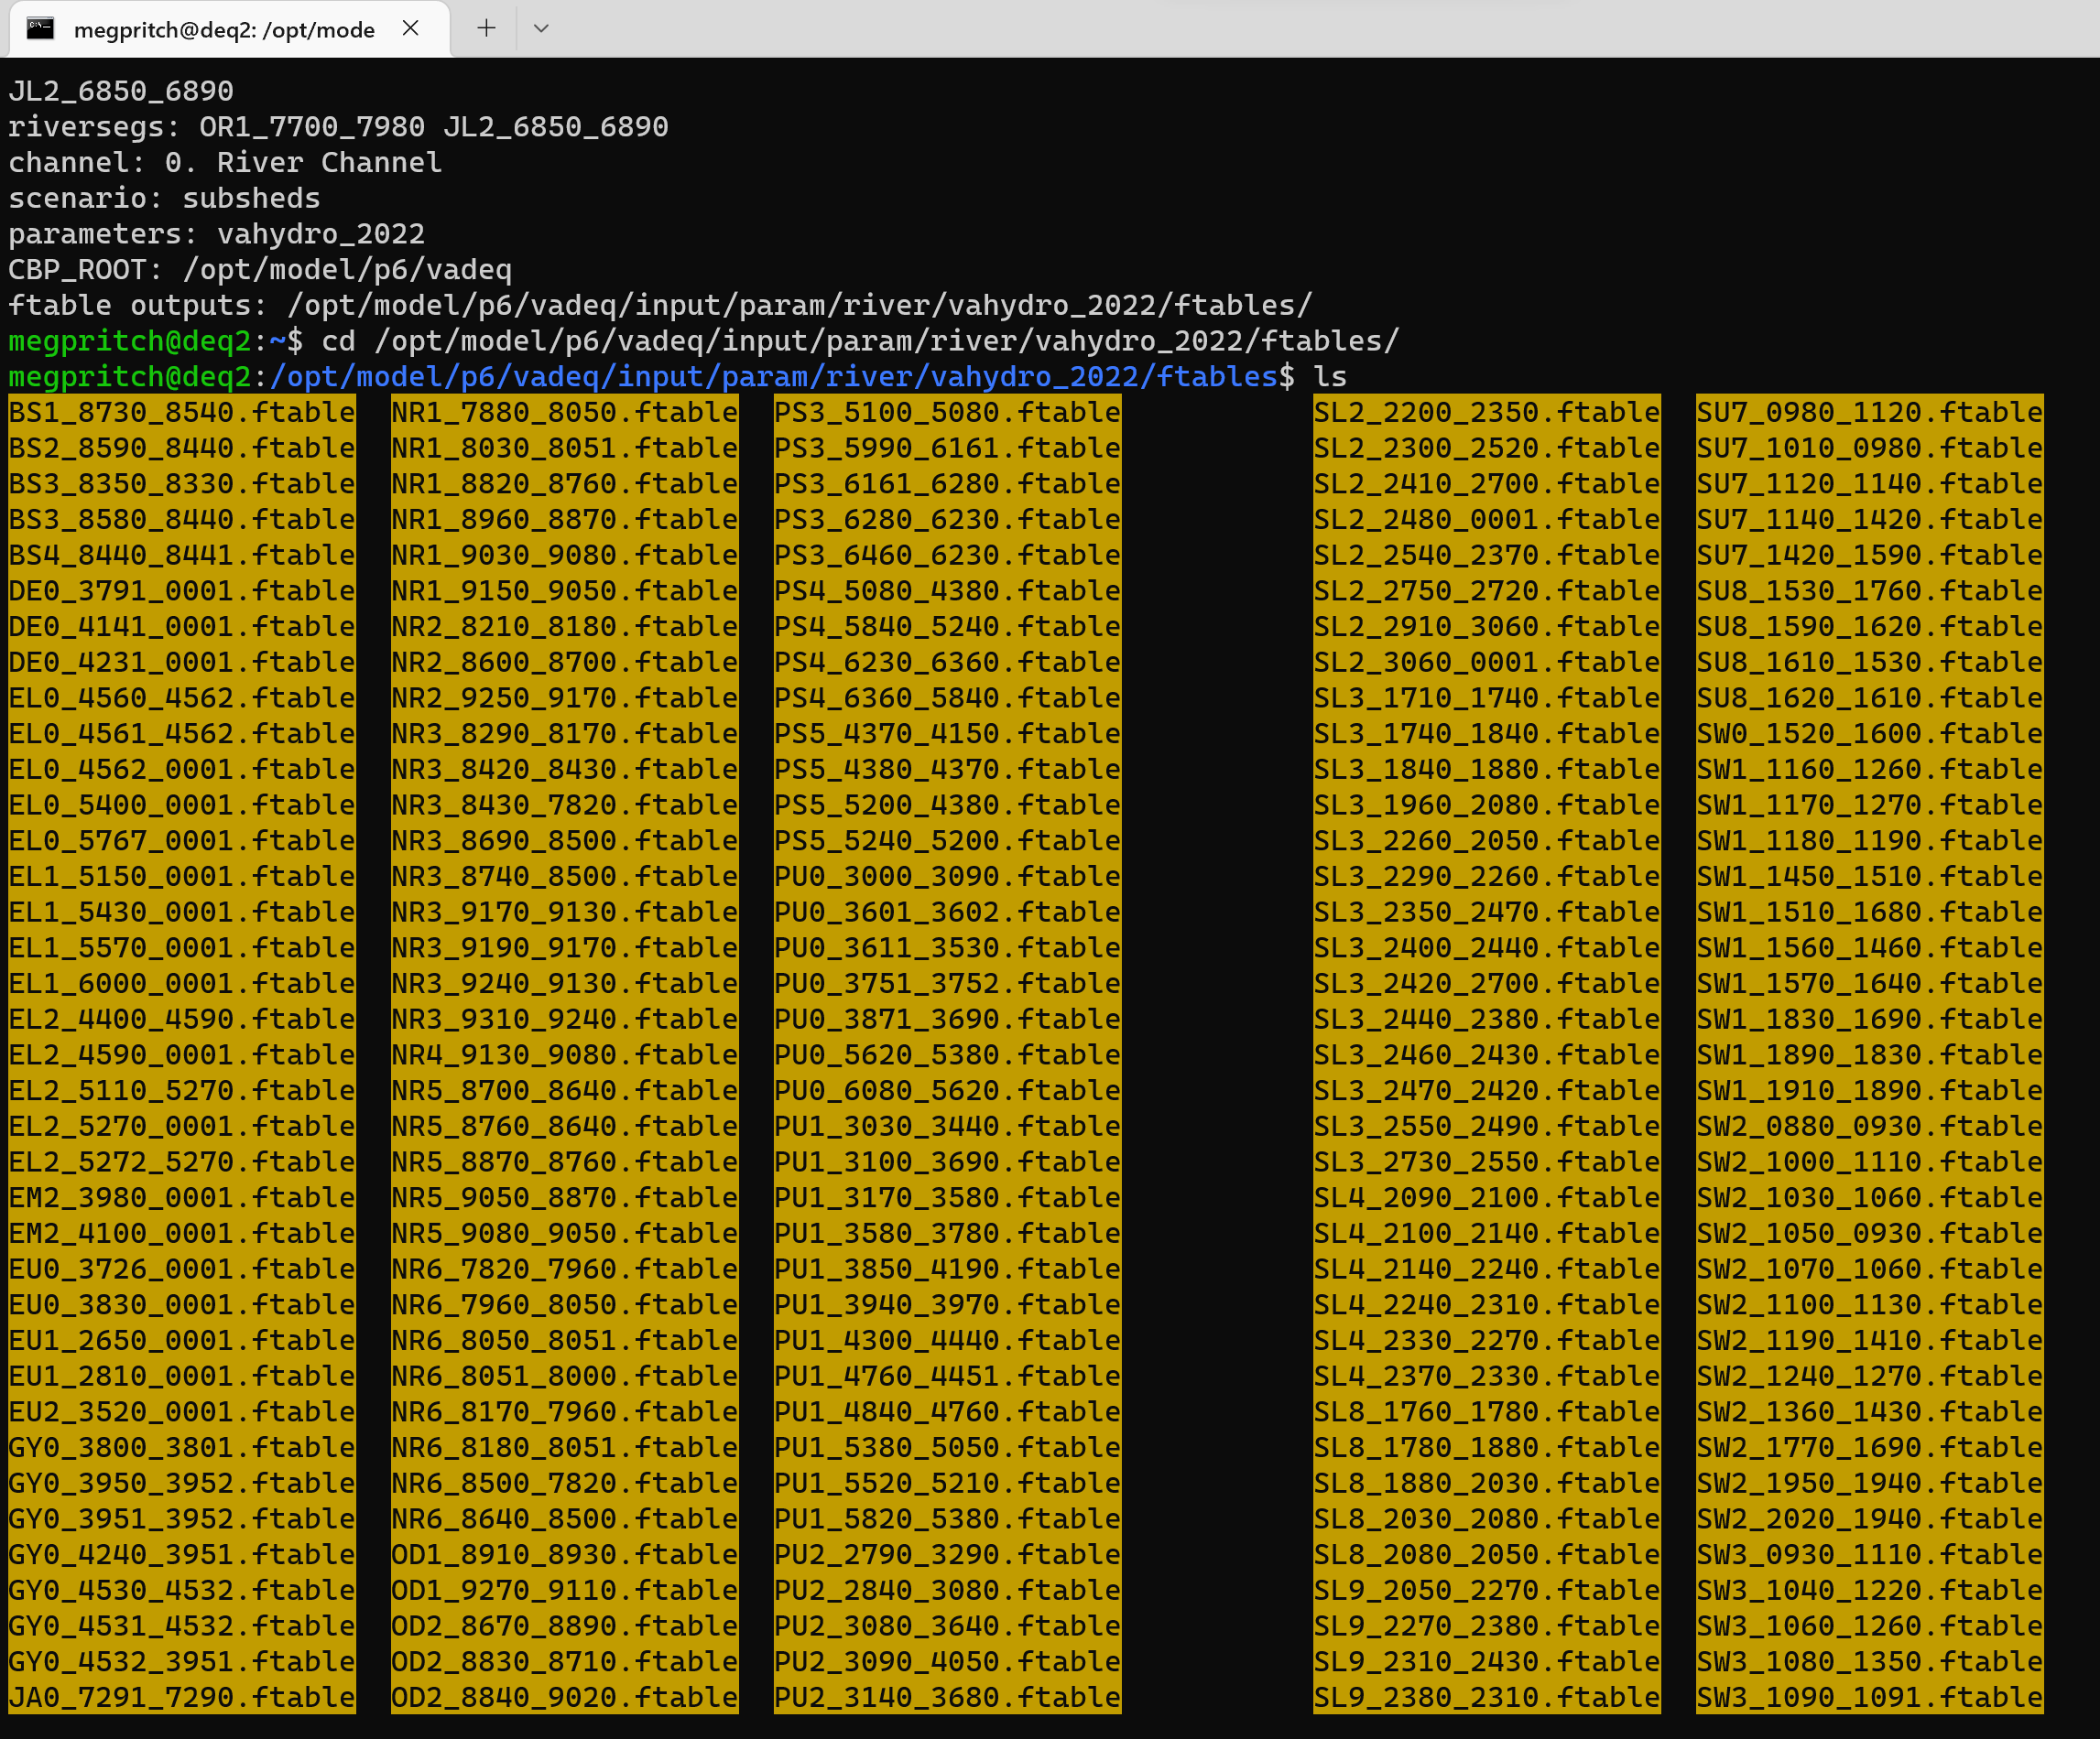This screenshot has width=2100, height=1739.
Task: Click the SL9_2380_2310.ftable entry
Action: click(1485, 1697)
